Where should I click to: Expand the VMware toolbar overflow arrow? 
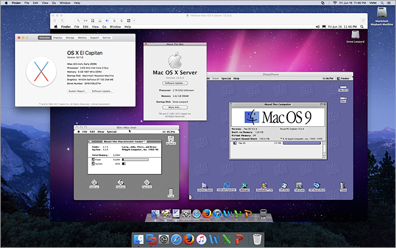point(134,20)
